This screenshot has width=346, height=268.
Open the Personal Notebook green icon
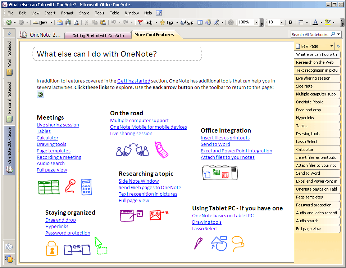(9, 119)
